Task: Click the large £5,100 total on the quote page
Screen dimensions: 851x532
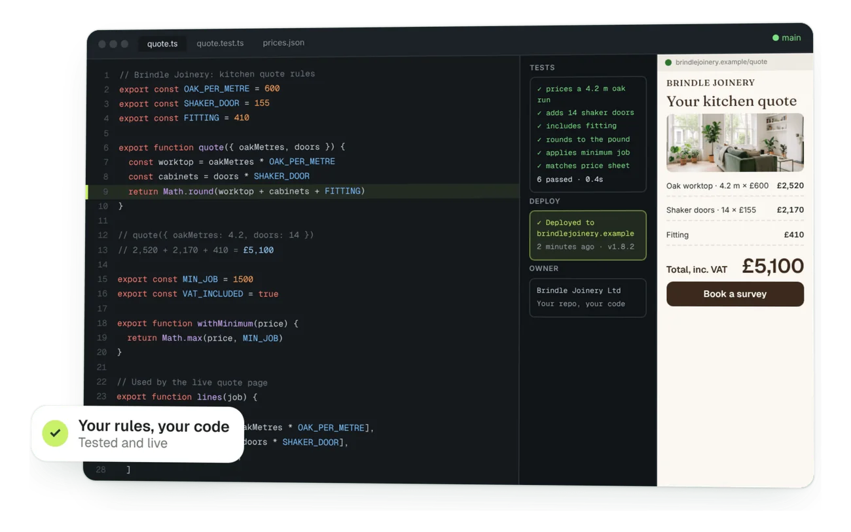Action: pos(773,266)
